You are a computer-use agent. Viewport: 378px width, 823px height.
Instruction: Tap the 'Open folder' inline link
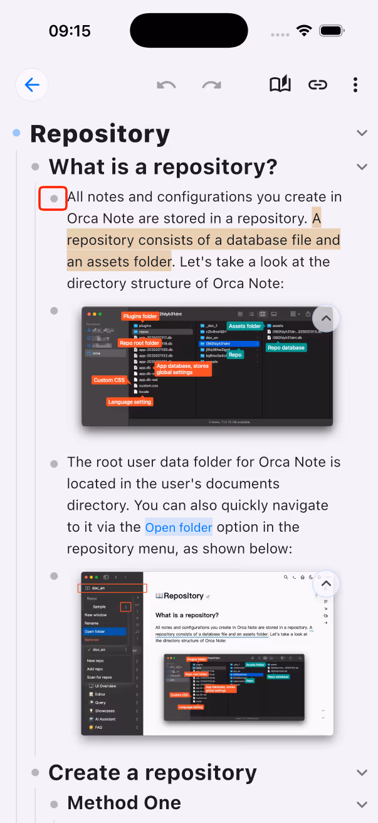point(179,527)
